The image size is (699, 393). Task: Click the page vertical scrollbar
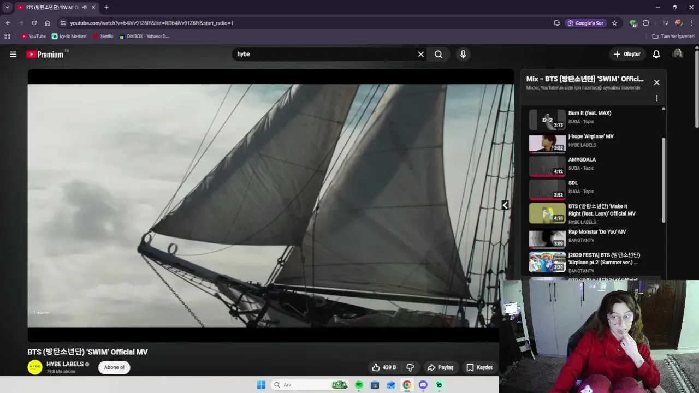click(696, 88)
